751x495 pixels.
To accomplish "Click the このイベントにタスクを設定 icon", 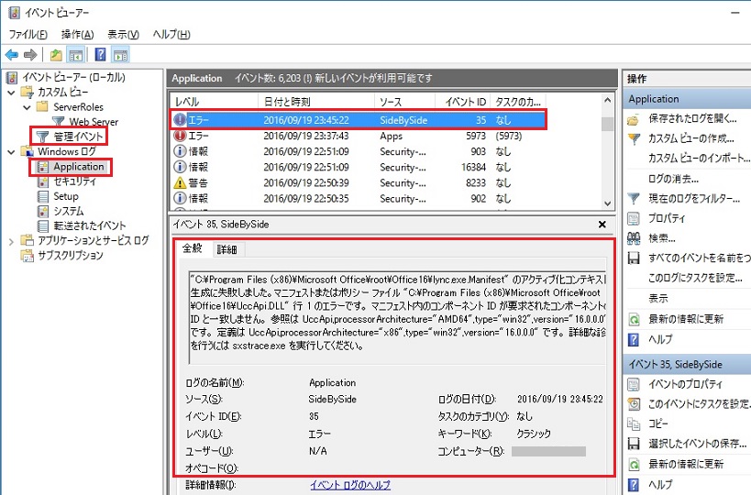I will (634, 404).
